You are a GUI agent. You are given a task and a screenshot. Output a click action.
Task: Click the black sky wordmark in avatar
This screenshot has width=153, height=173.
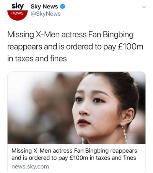[18, 7]
